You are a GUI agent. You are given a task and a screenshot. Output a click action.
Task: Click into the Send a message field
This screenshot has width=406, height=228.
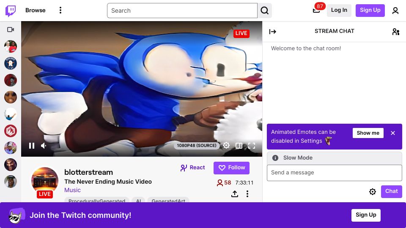pyautogui.click(x=334, y=173)
